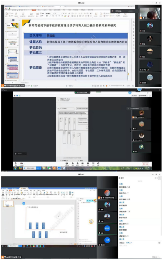Toggle bold formatting in the WPS ribbon
The height and width of the screenshot is (260, 163).
coord(47,16)
